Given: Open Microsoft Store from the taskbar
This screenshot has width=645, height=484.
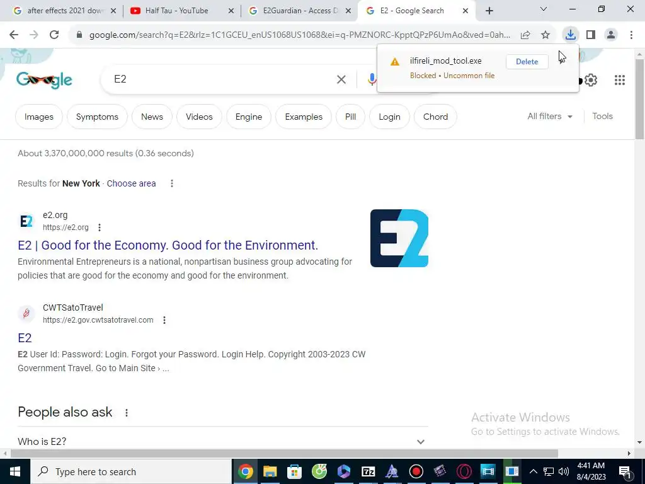Looking at the screenshot, I should pos(294,471).
